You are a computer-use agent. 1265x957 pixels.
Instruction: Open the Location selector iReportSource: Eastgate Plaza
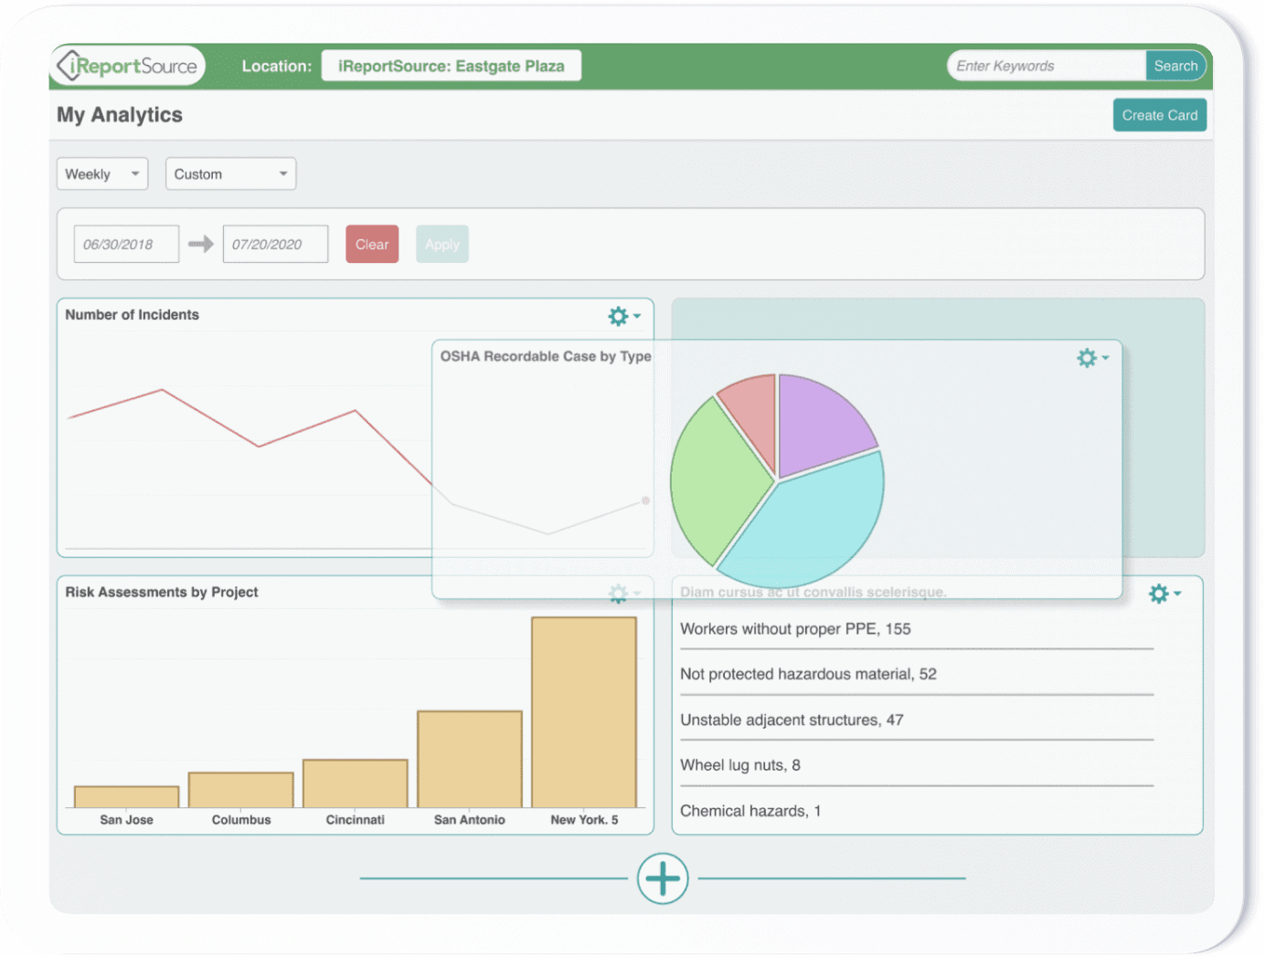click(x=452, y=66)
